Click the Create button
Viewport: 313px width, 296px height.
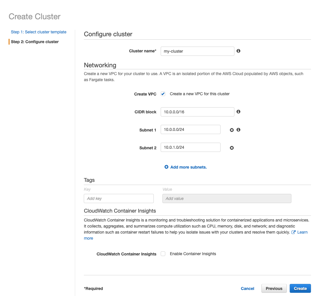(x=300, y=288)
